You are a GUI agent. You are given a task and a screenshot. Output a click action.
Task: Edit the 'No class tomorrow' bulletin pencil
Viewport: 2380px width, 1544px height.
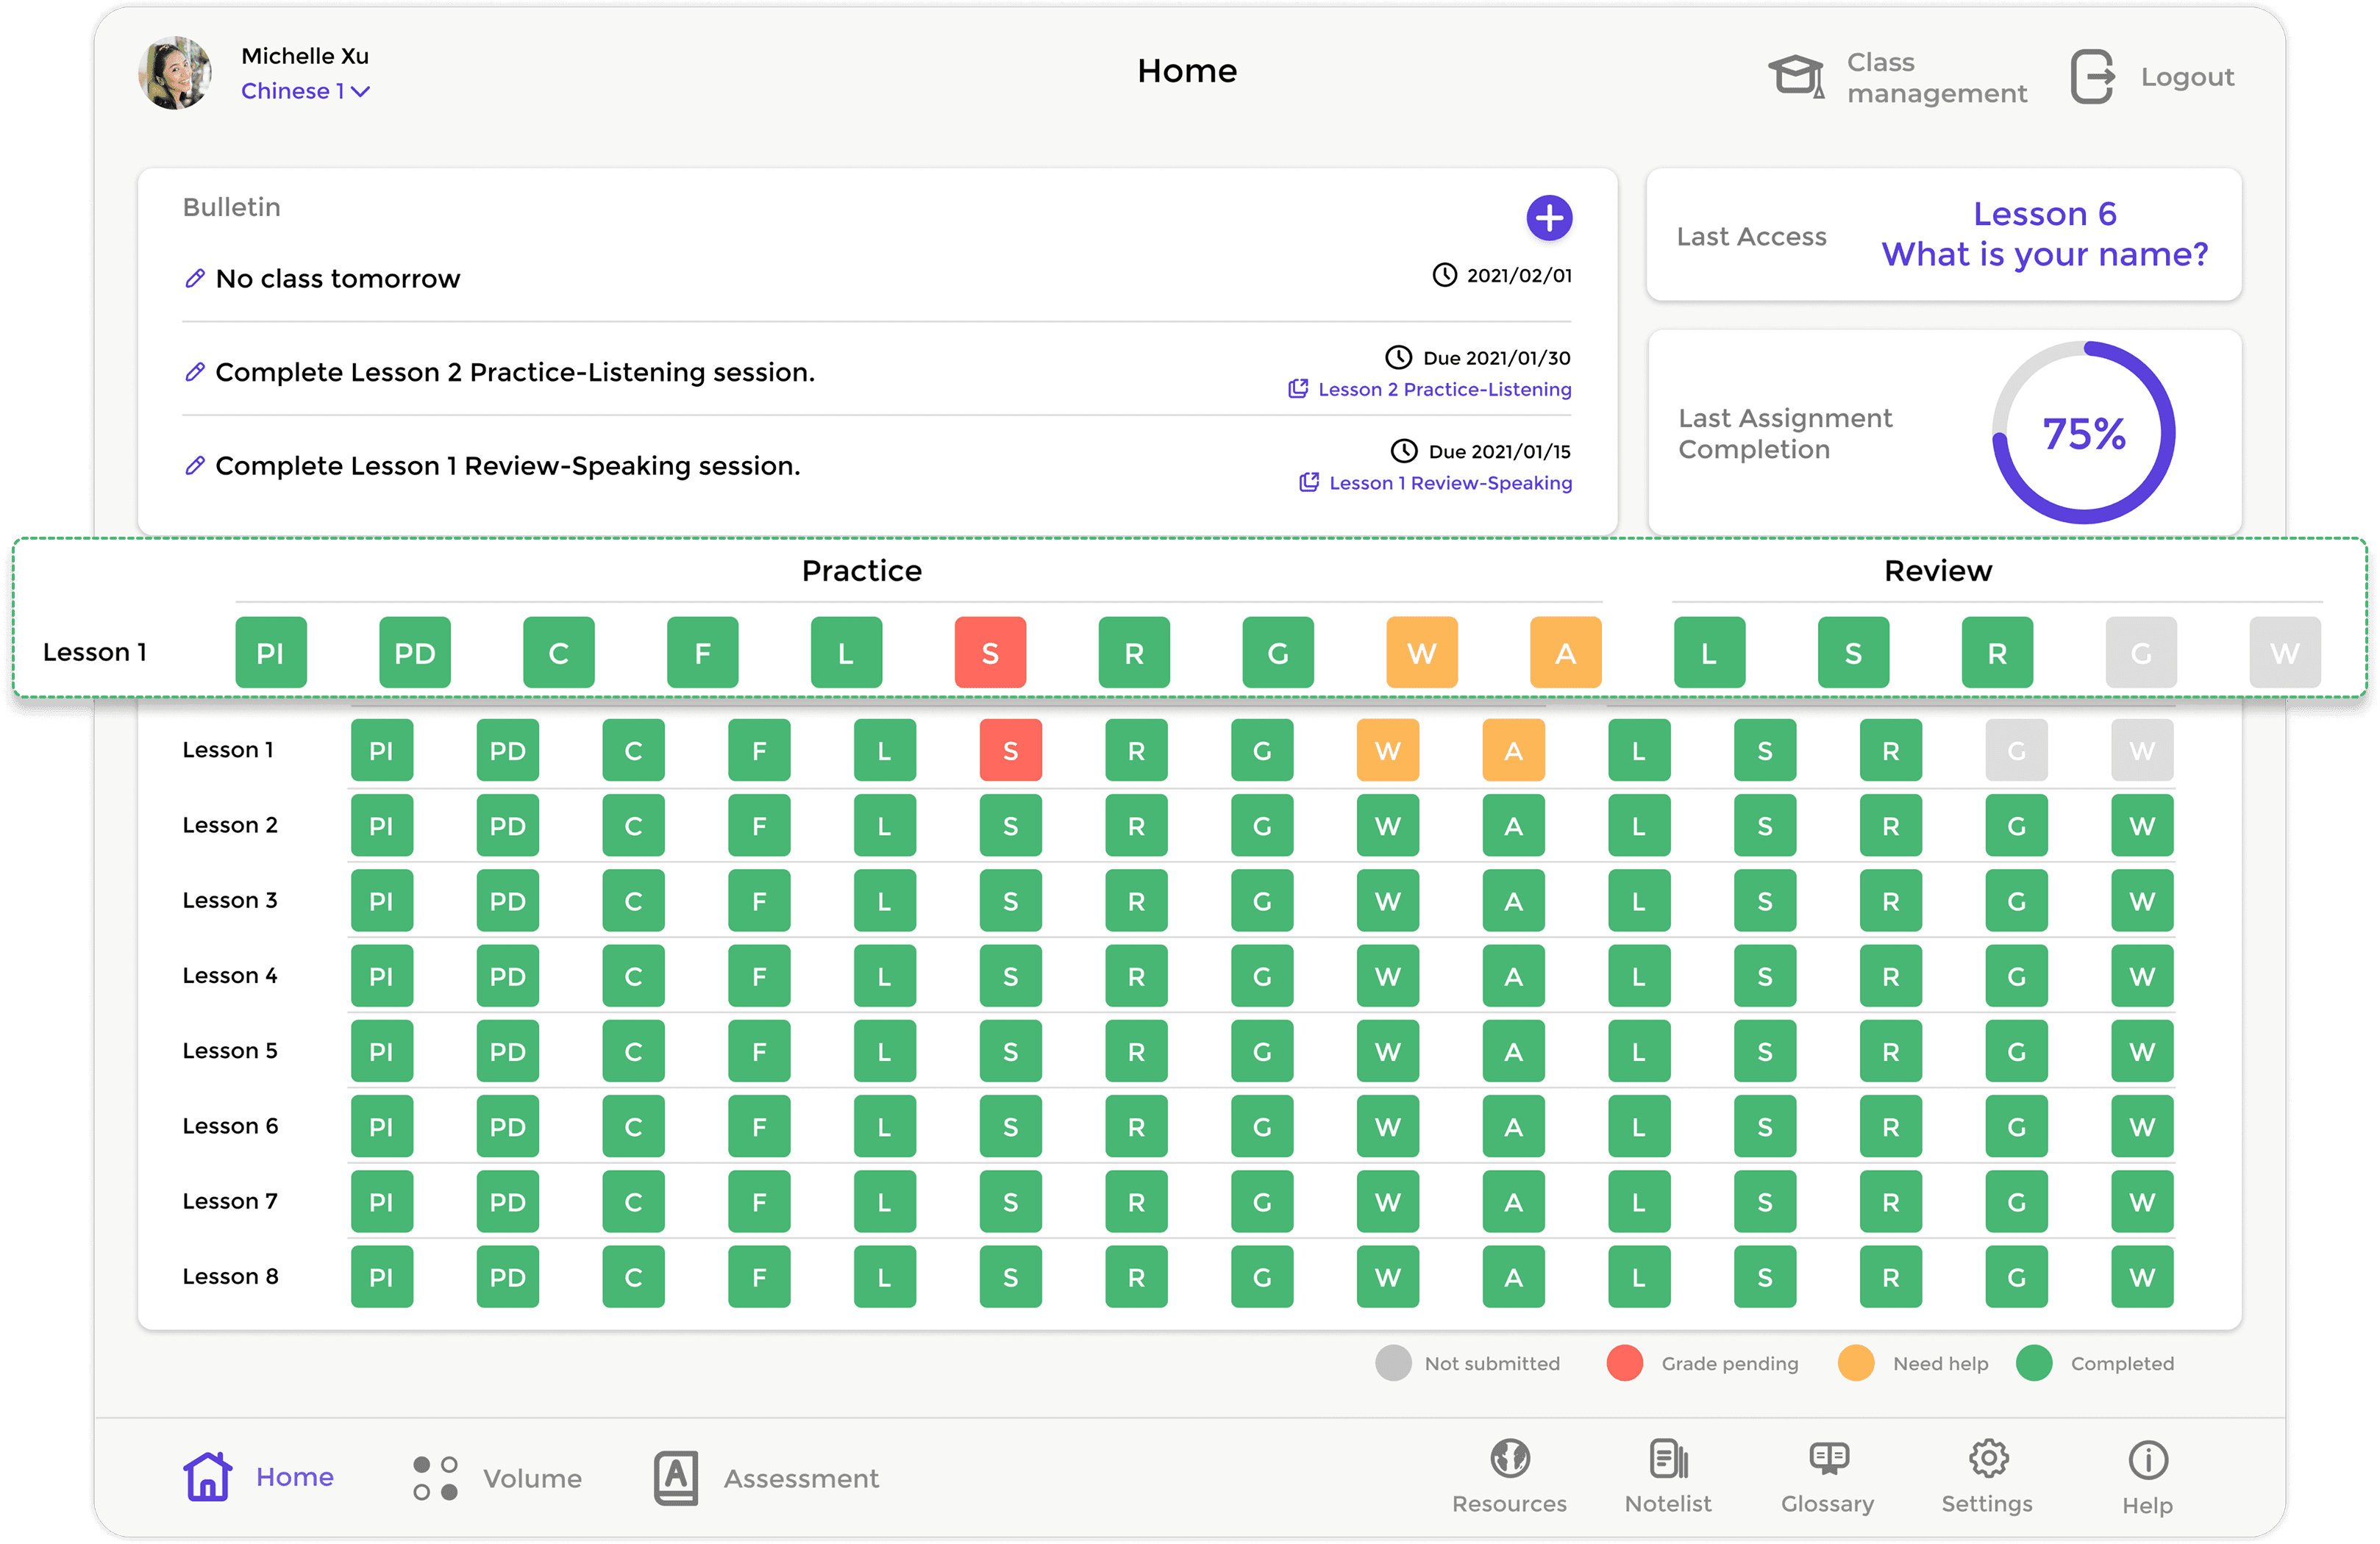click(x=195, y=278)
